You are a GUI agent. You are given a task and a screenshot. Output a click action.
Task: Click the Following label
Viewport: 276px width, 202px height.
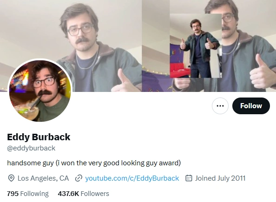coord(34,194)
